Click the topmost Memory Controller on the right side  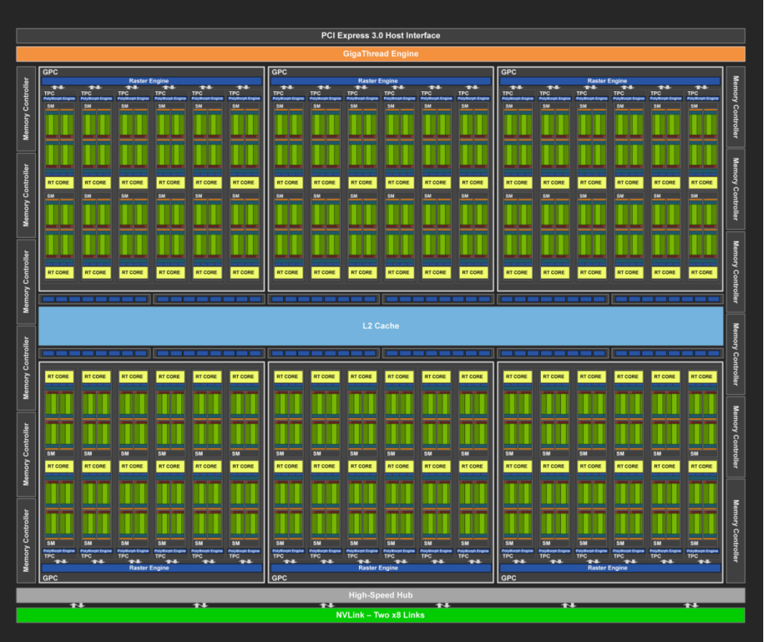(x=736, y=107)
